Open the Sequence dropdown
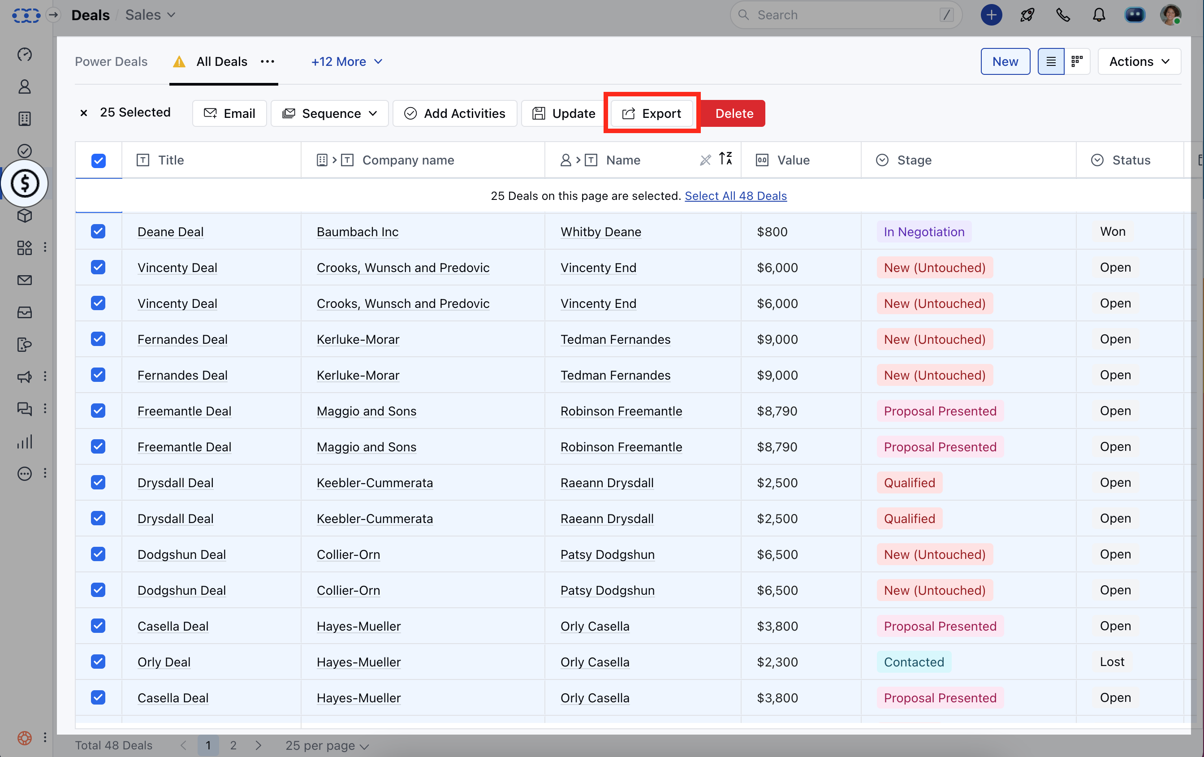Viewport: 1204px width, 757px height. tap(329, 113)
